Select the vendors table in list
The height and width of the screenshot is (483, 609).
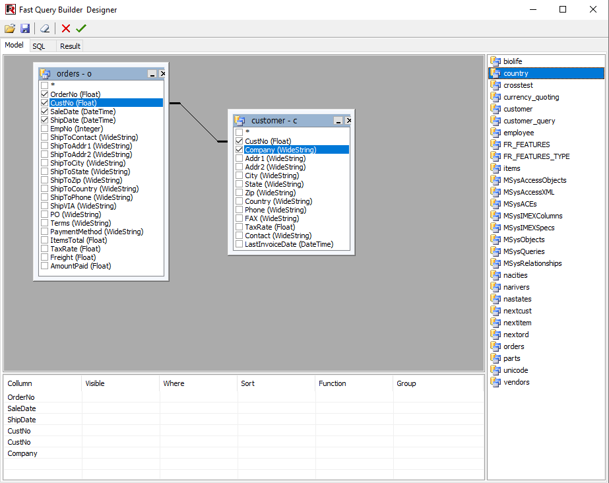pyautogui.click(x=516, y=382)
